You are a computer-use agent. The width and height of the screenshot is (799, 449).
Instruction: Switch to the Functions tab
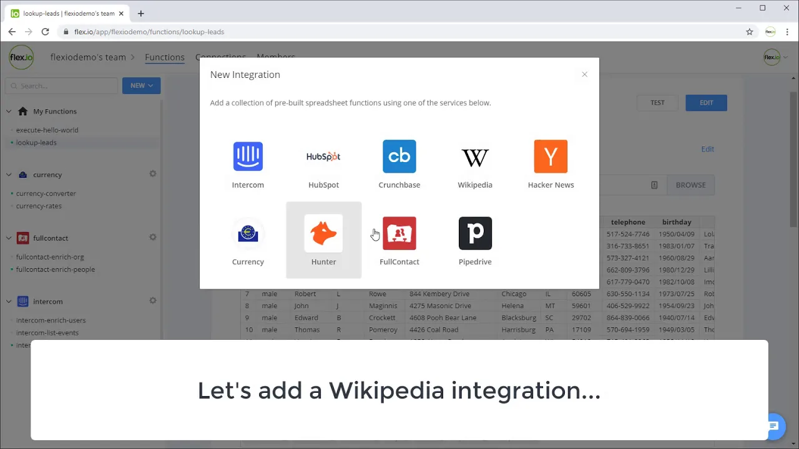point(165,57)
